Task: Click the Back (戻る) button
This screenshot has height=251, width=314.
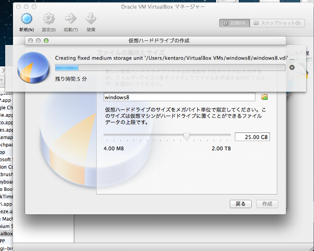Action: click(x=241, y=204)
